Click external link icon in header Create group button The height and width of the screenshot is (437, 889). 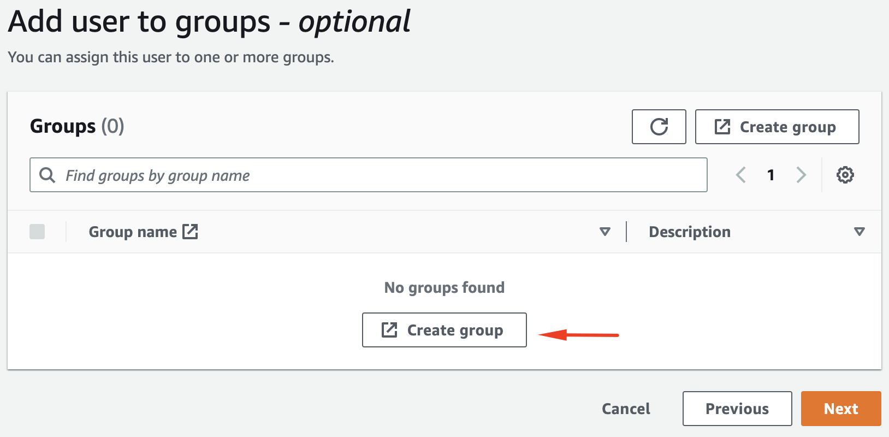click(722, 127)
